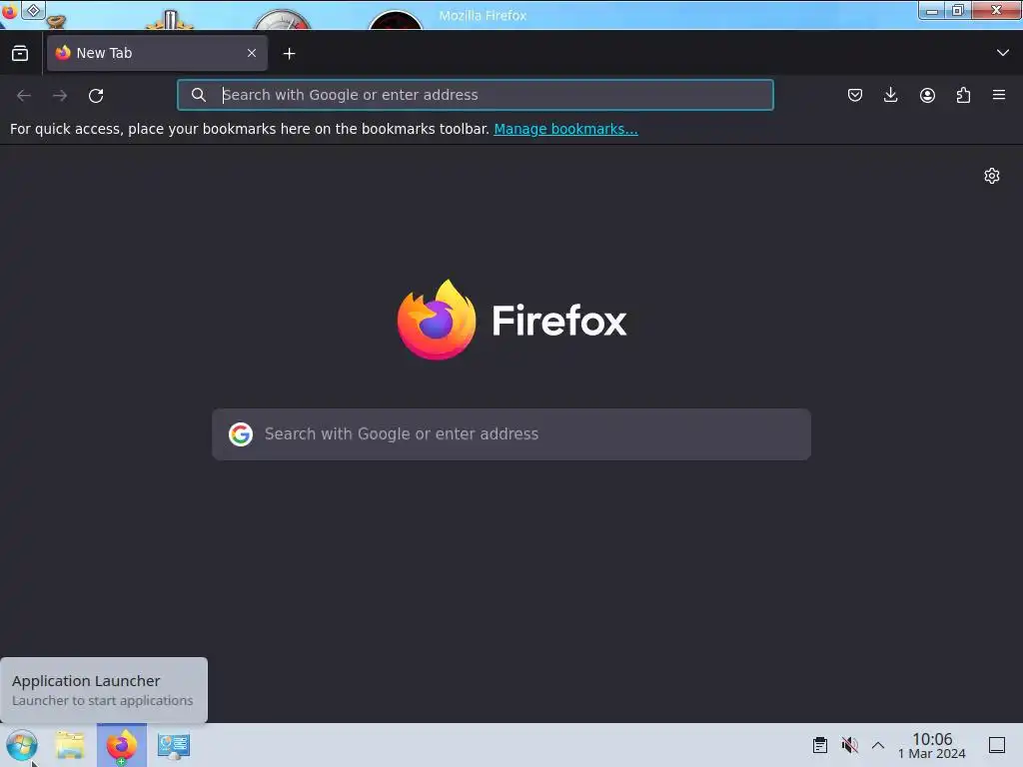Open the file manager from taskbar

(70, 745)
